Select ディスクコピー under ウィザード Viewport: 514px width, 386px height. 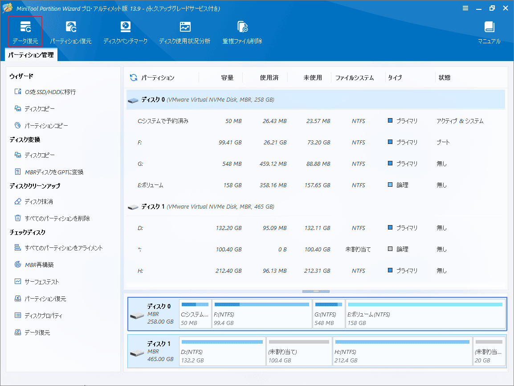tap(35, 109)
